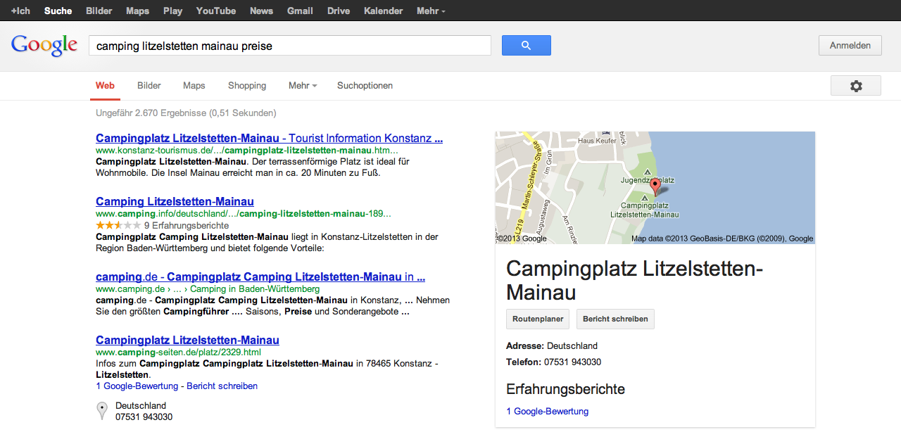Screen dimensions: 901x432
Task: Expand the Mehr dropdown in top bar
Action: pyautogui.click(x=431, y=11)
